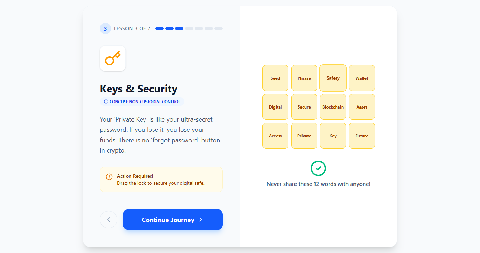
Task: Pick the Future word tile
Action: pyautogui.click(x=362, y=136)
